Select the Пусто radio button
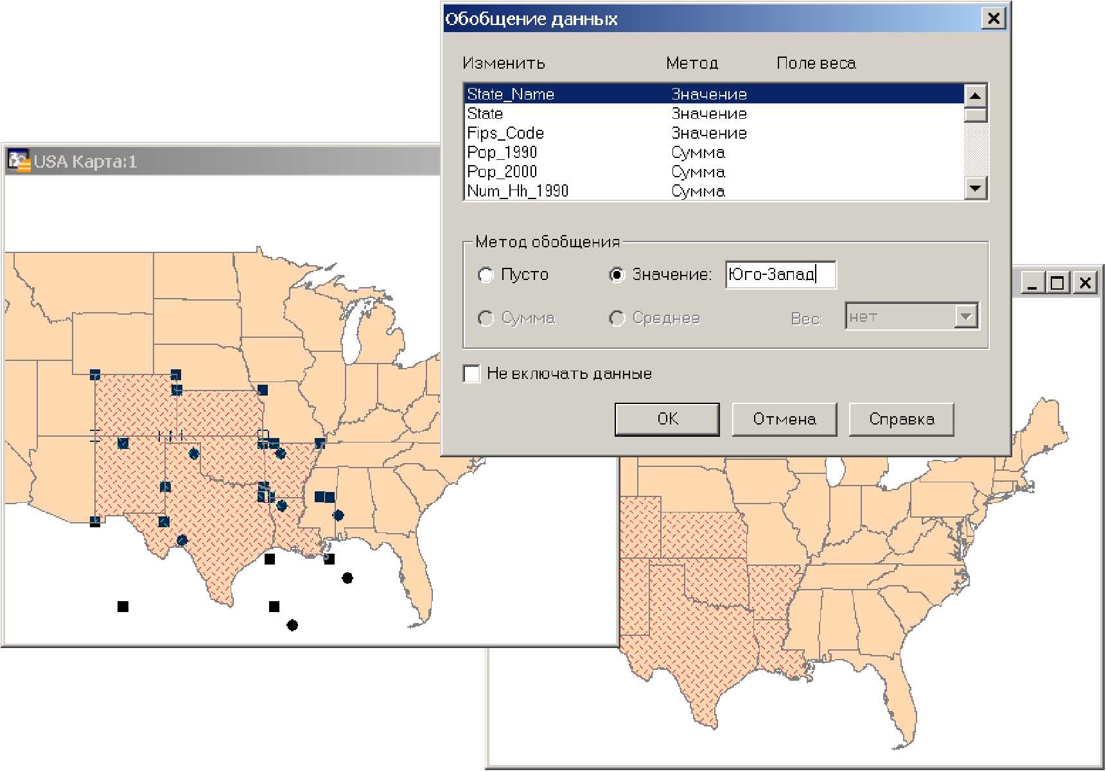The height and width of the screenshot is (772, 1106). tap(486, 275)
